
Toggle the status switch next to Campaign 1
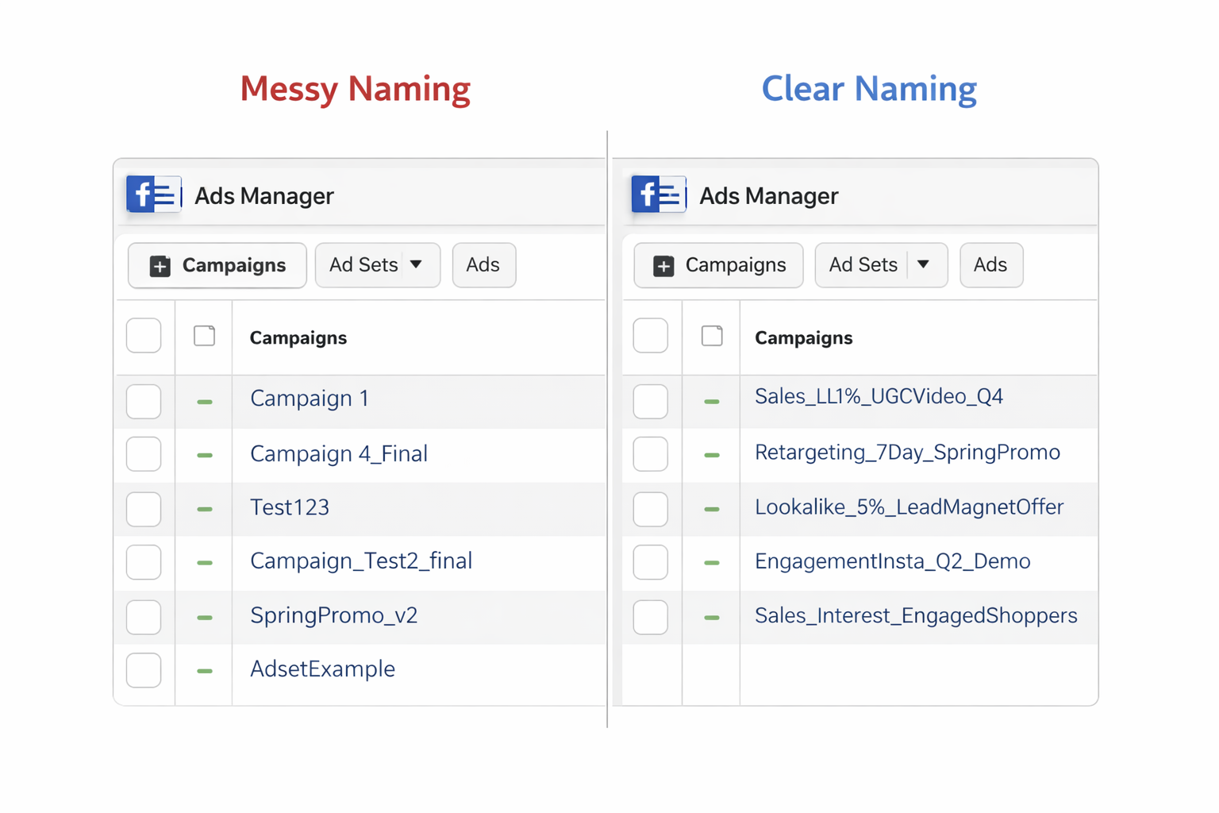pos(204,402)
